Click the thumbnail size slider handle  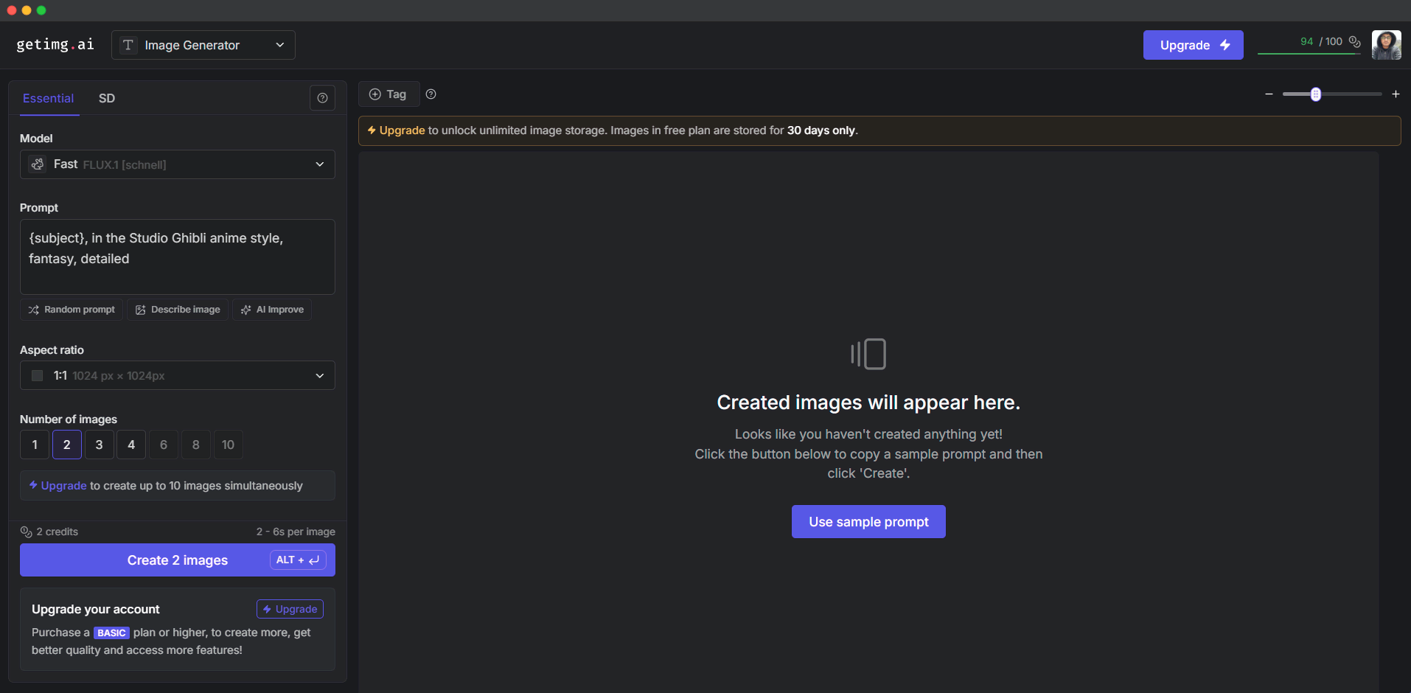pos(1315,94)
